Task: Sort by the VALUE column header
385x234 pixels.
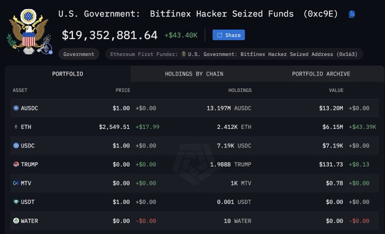Action: pyautogui.click(x=336, y=90)
